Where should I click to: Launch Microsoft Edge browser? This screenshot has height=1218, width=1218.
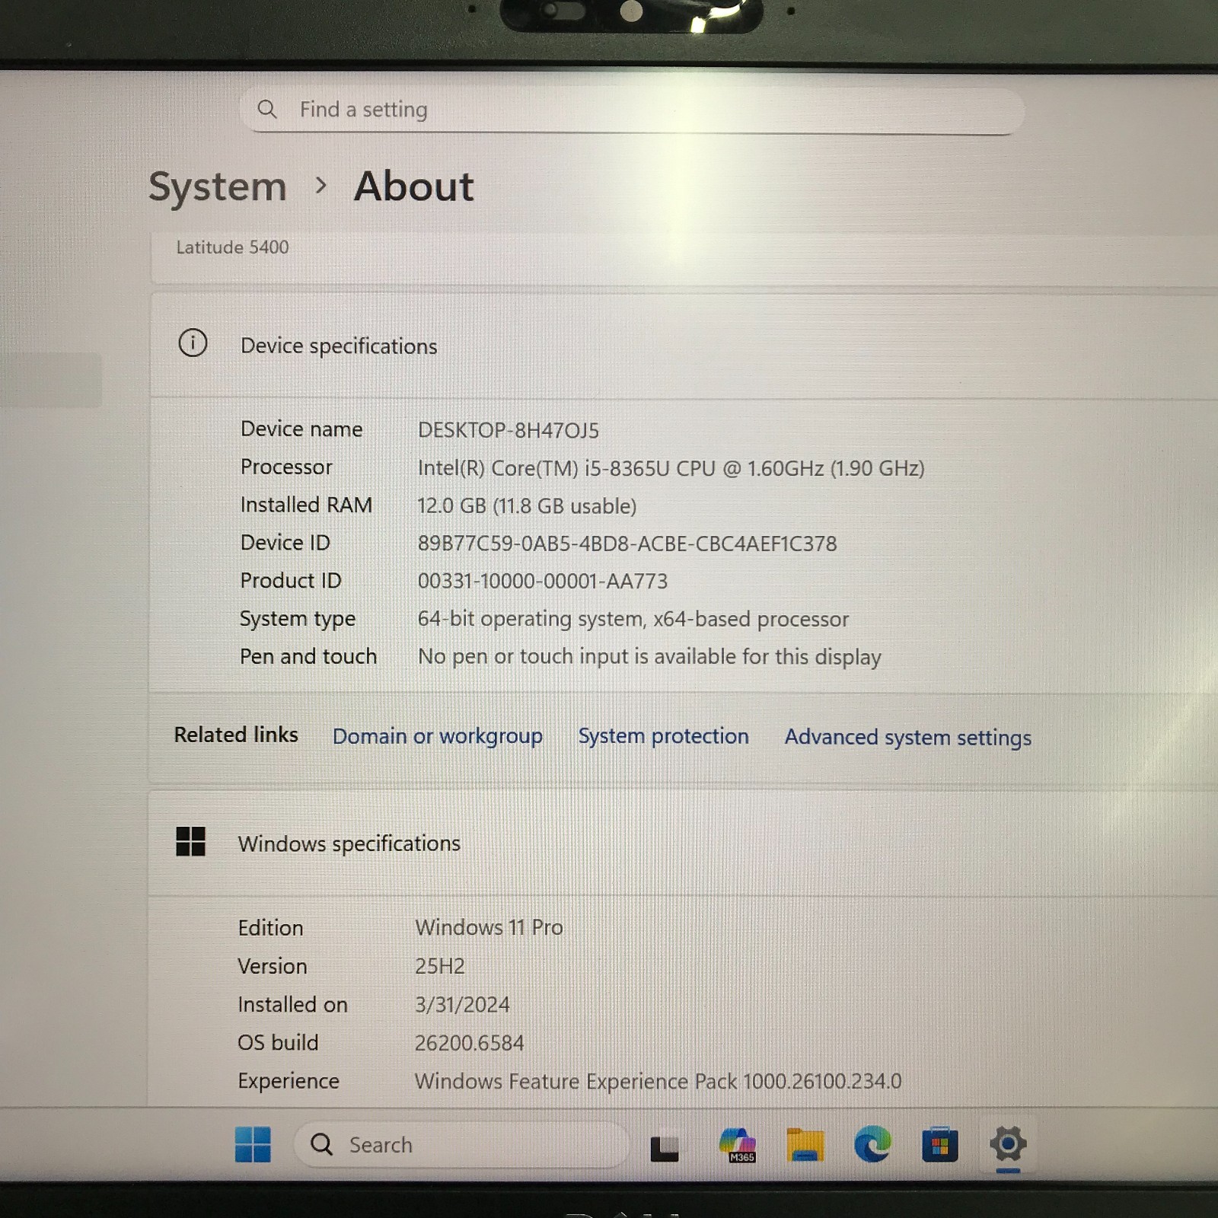point(872,1144)
